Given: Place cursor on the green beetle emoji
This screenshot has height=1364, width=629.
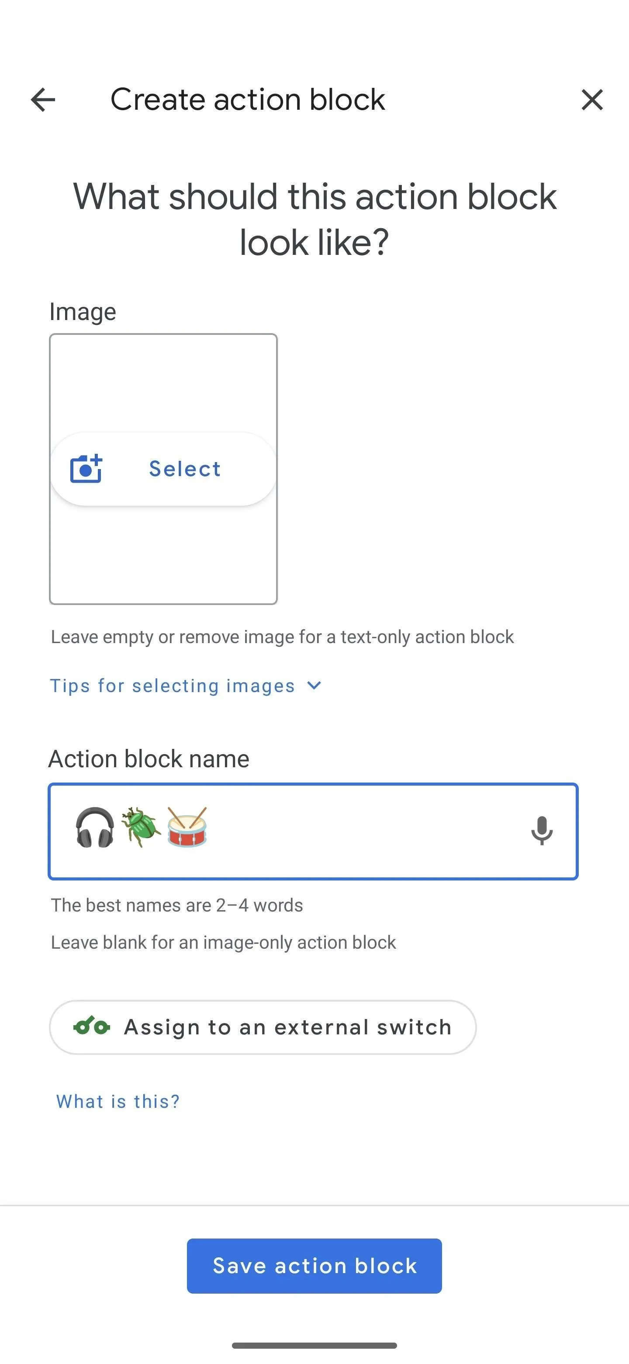Looking at the screenshot, I should pyautogui.click(x=141, y=827).
